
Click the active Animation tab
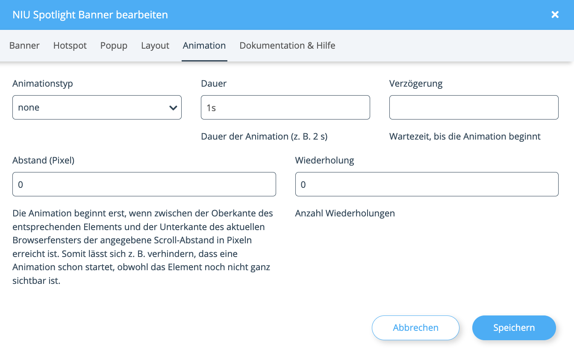coord(204,46)
